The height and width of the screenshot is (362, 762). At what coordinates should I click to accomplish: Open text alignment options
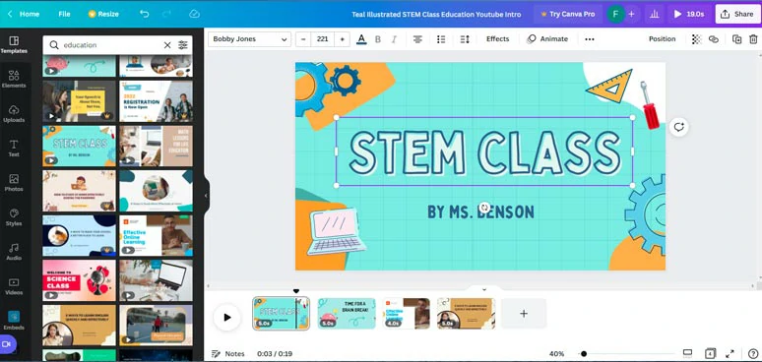coord(417,39)
